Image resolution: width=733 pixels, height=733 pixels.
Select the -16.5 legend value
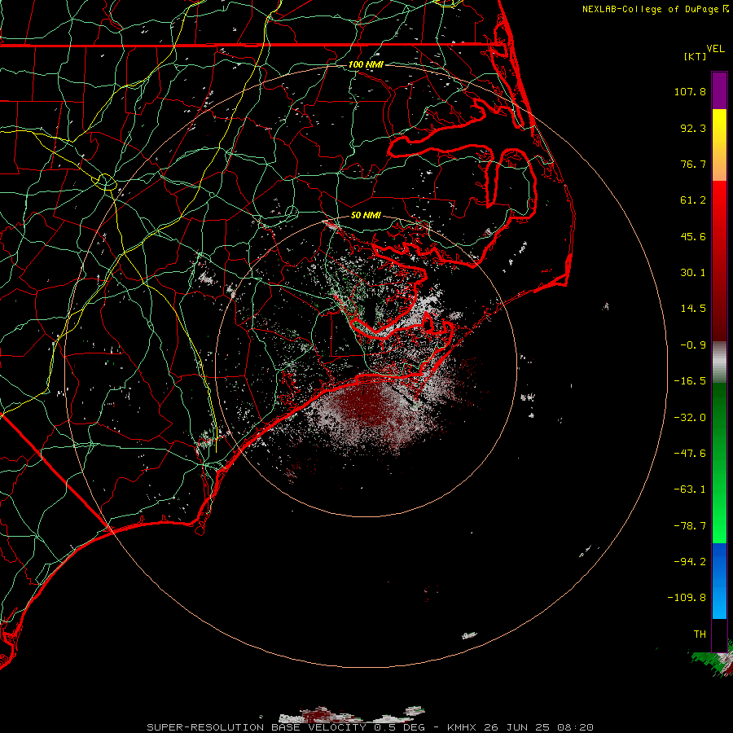[x=690, y=381]
